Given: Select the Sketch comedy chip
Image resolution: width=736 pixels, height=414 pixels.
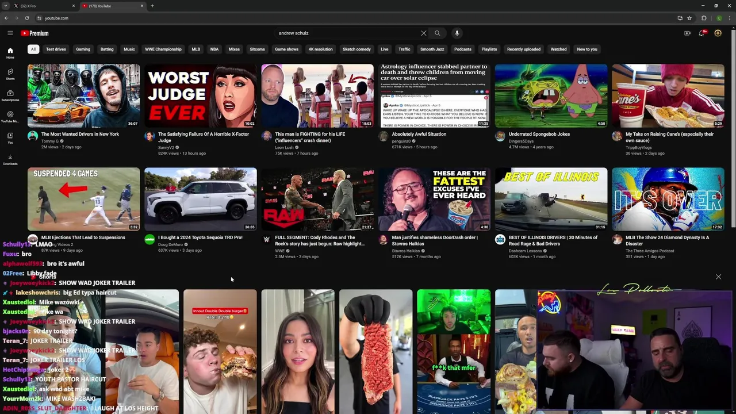Looking at the screenshot, I should click(356, 49).
